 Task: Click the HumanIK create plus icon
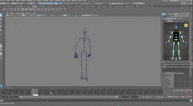(x=163, y=19)
